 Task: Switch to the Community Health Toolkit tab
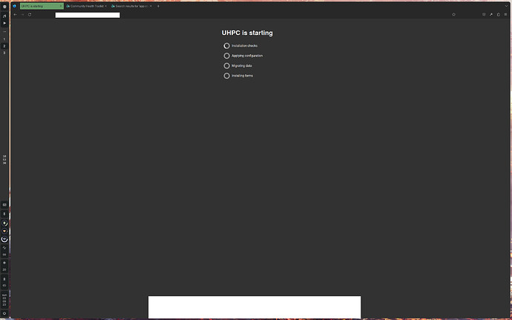pyautogui.click(x=84, y=6)
